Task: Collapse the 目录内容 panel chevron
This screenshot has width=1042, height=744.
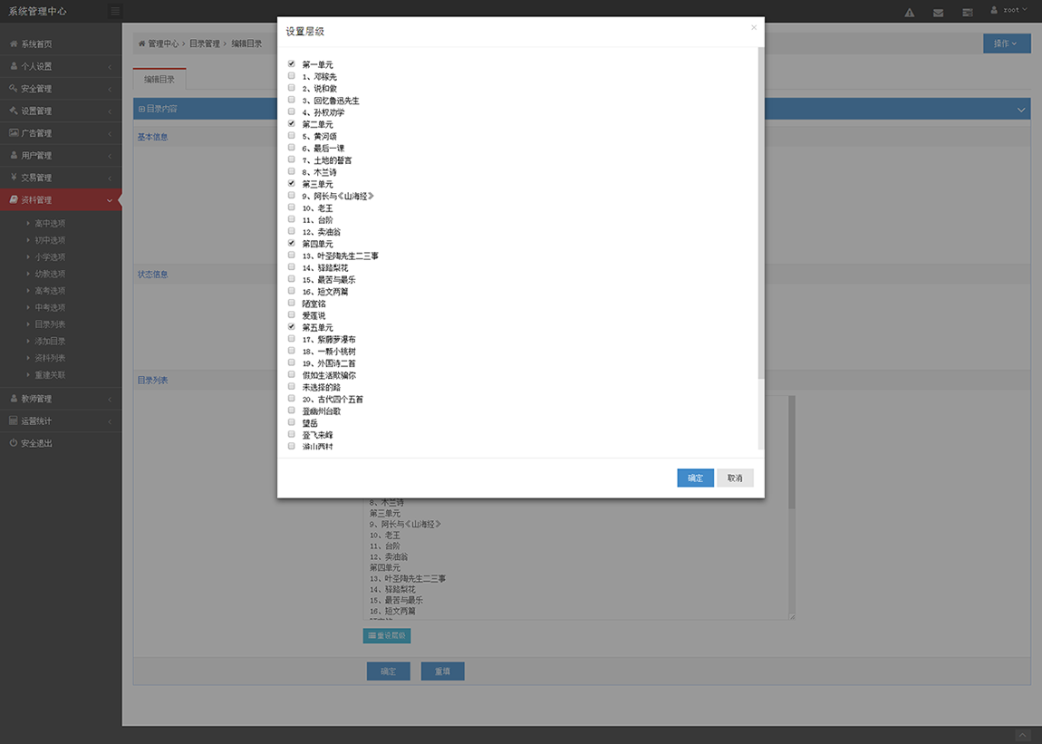Action: click(x=1021, y=110)
